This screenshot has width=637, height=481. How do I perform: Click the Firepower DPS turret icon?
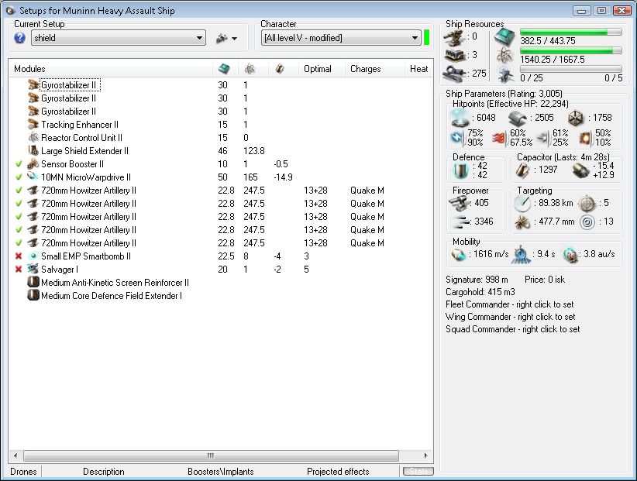458,203
